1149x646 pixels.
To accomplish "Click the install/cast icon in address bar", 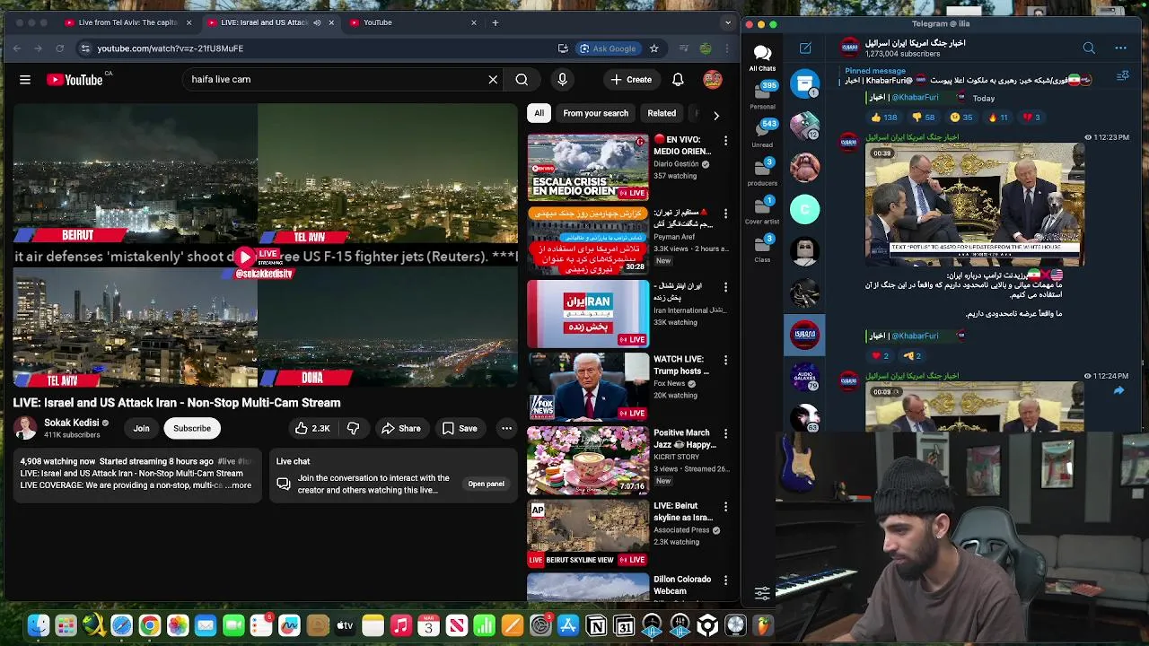I will tap(563, 48).
